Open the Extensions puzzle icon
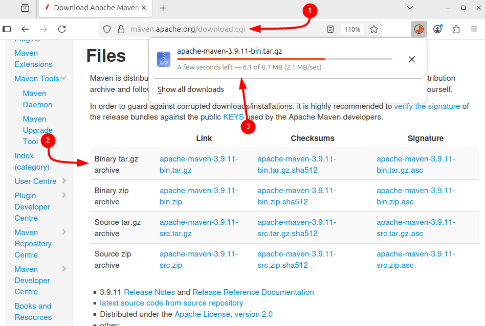 coord(456,29)
